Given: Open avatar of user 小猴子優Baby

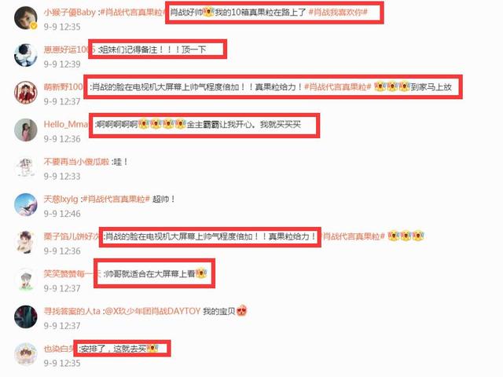Looking at the screenshot, I should (26, 17).
